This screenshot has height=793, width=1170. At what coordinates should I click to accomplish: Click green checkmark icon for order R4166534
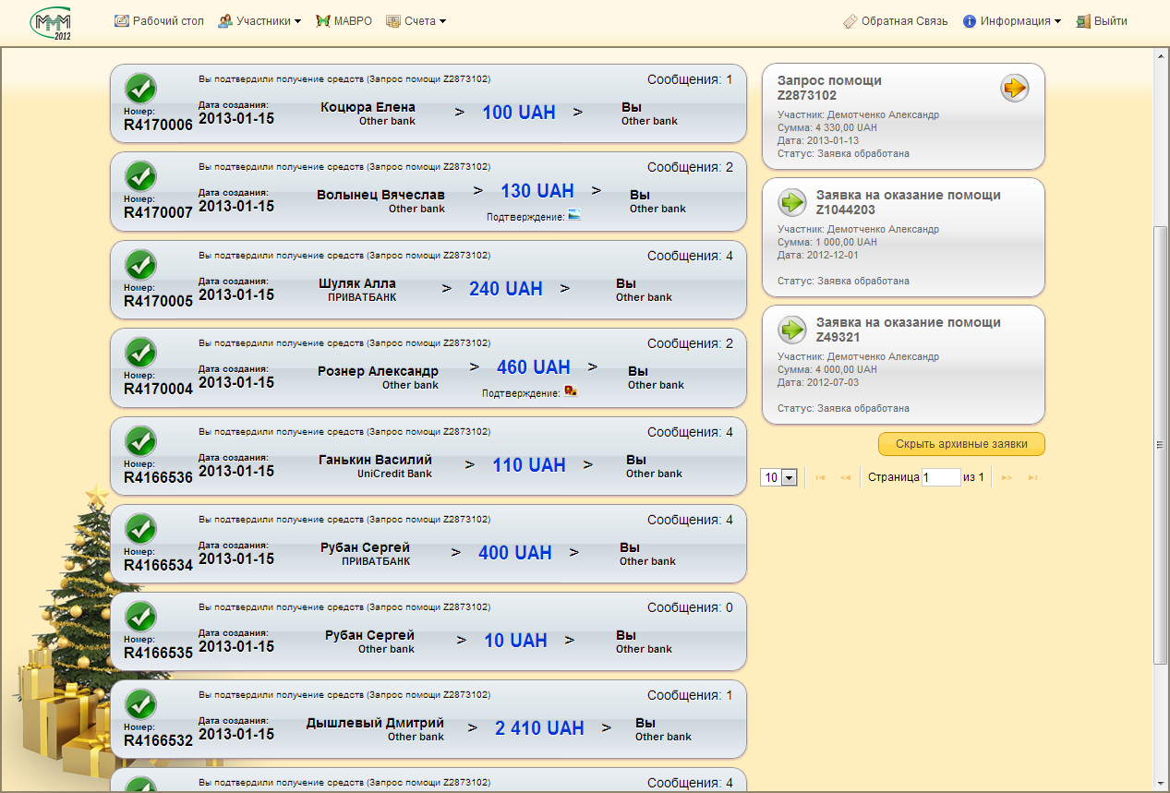pyautogui.click(x=140, y=529)
